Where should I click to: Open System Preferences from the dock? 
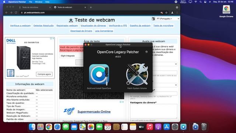(x=175, y=127)
